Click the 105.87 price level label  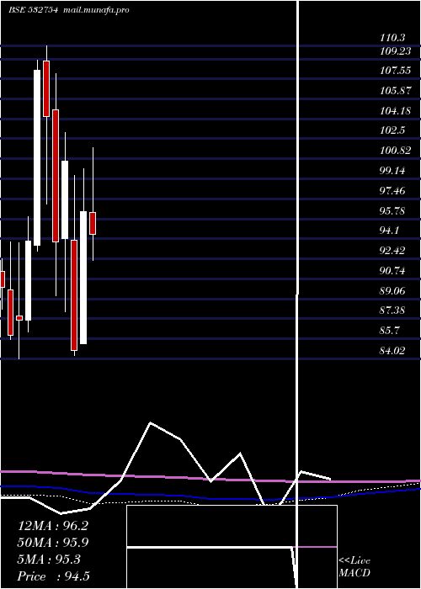pos(395,91)
